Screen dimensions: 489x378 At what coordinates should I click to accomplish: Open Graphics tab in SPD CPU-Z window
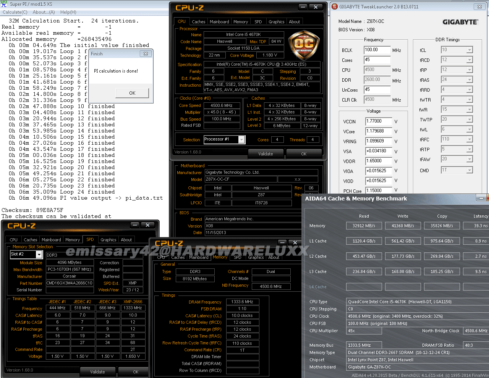point(108,240)
